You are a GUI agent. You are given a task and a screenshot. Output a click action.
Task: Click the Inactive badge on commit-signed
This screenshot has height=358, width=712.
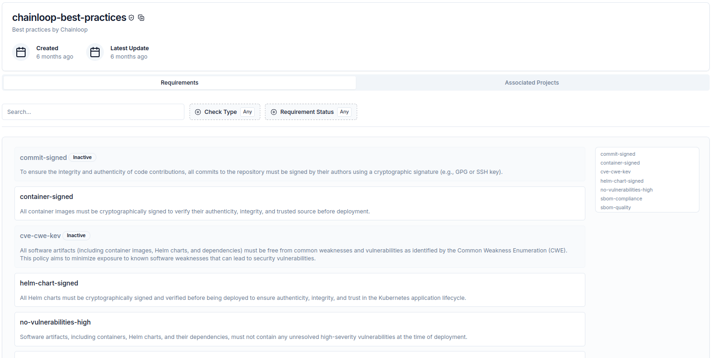click(82, 157)
